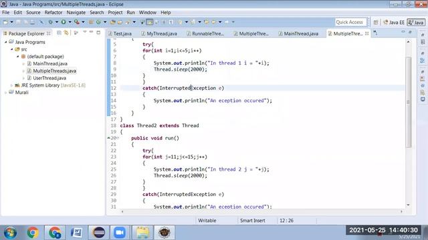Screen dimensions: 428x240
Task: Click the Quick Access search field
Action: point(350,22)
